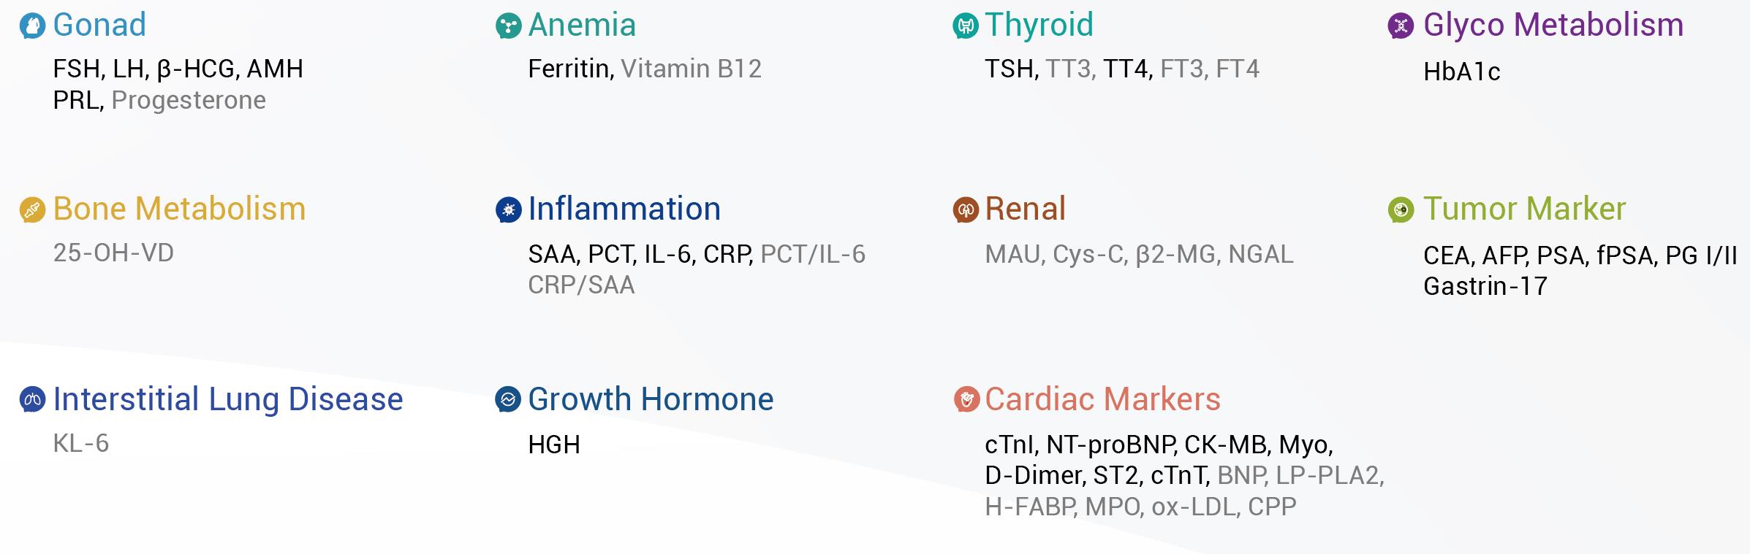Viewport: 1750px width, 554px height.
Task: Click the Anemia category icon
Action: point(508,26)
